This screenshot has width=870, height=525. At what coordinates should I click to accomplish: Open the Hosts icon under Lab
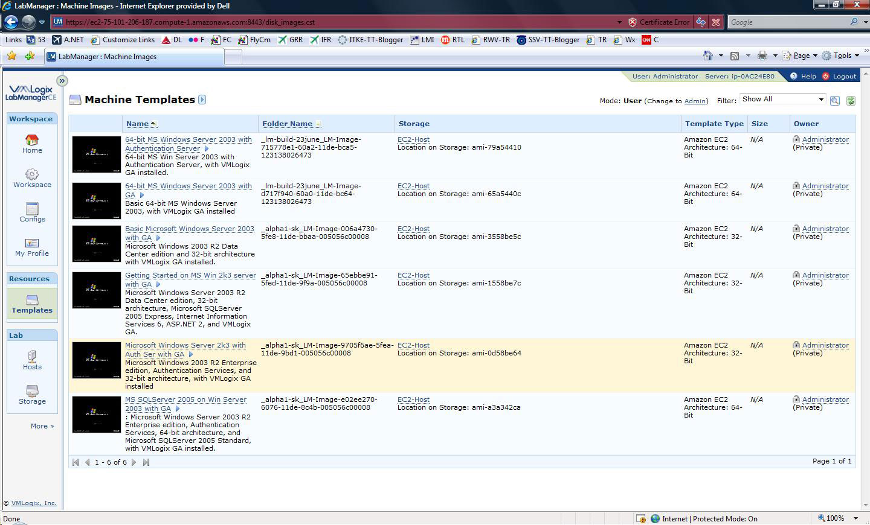coord(32,356)
